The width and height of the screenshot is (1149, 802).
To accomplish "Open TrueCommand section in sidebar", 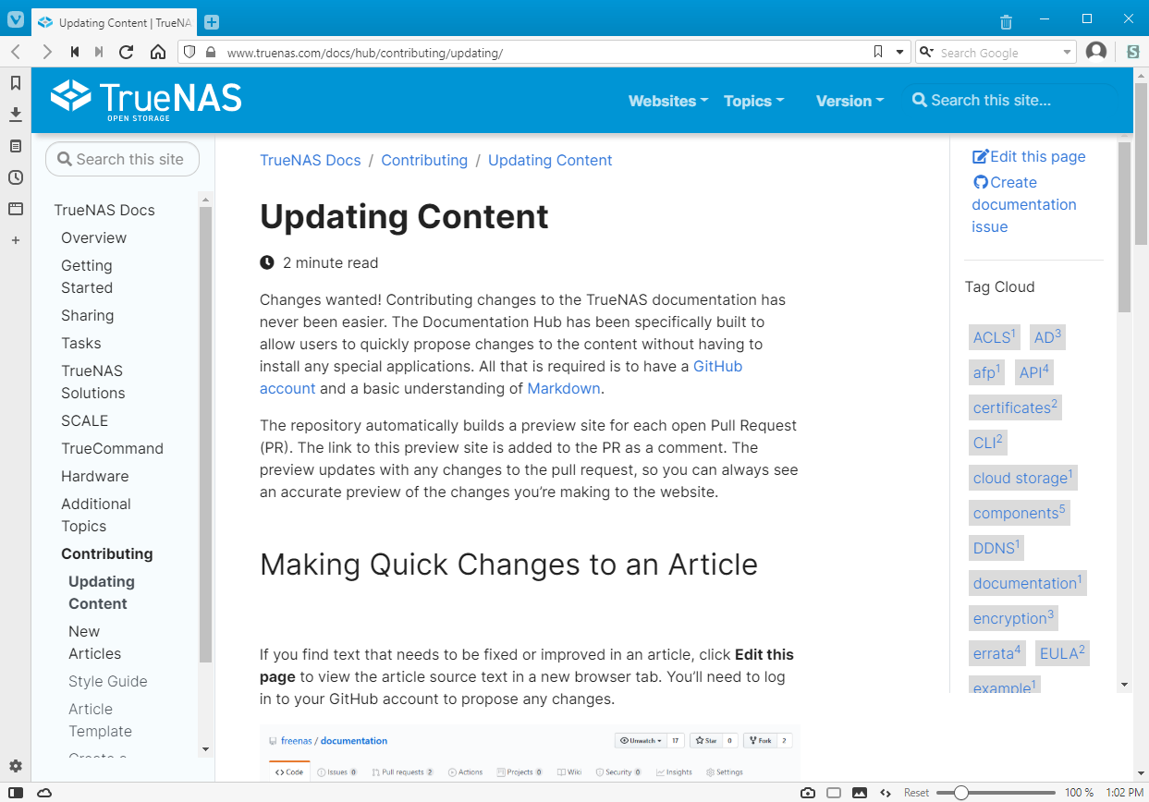I will [112, 448].
